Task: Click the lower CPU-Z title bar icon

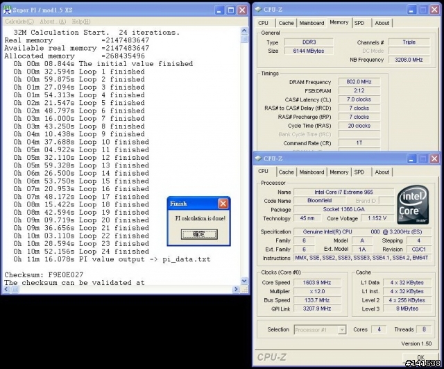Action: point(258,158)
